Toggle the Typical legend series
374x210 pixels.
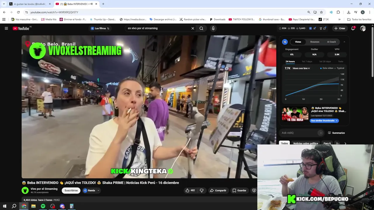point(339,68)
